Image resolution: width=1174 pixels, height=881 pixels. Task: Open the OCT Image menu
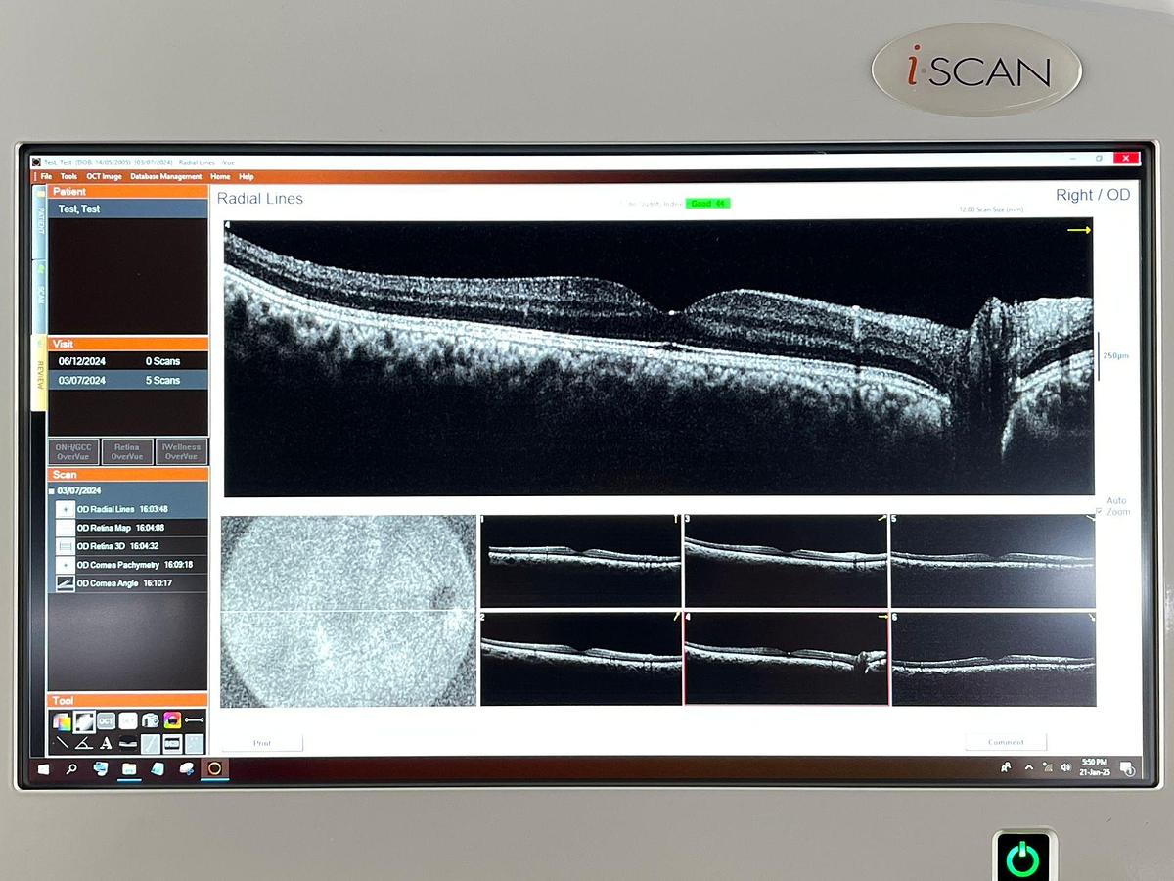pyautogui.click(x=104, y=177)
